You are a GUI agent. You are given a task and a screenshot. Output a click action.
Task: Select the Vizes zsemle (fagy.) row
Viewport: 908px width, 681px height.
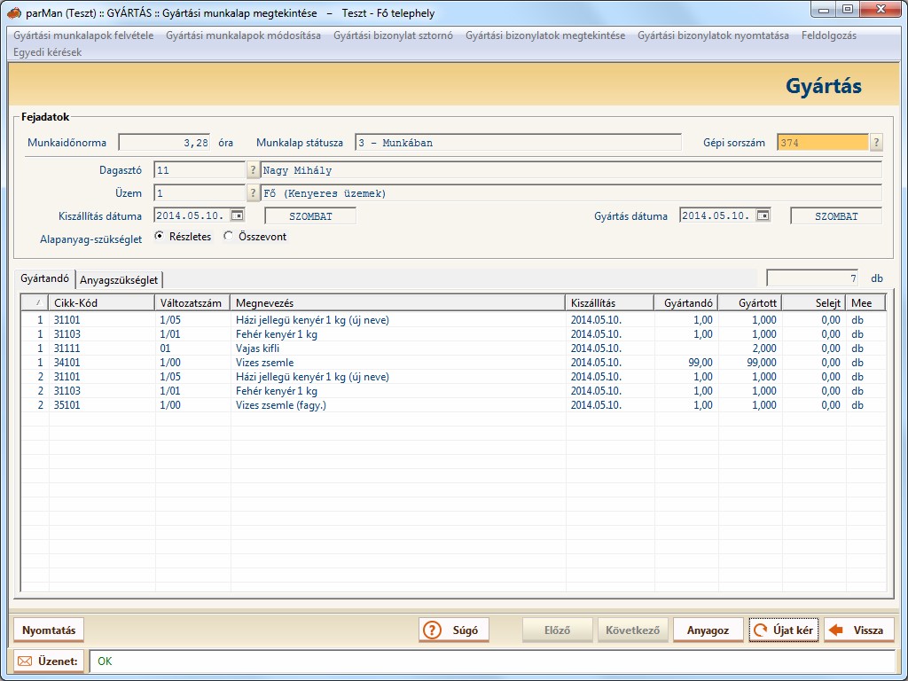(x=453, y=404)
